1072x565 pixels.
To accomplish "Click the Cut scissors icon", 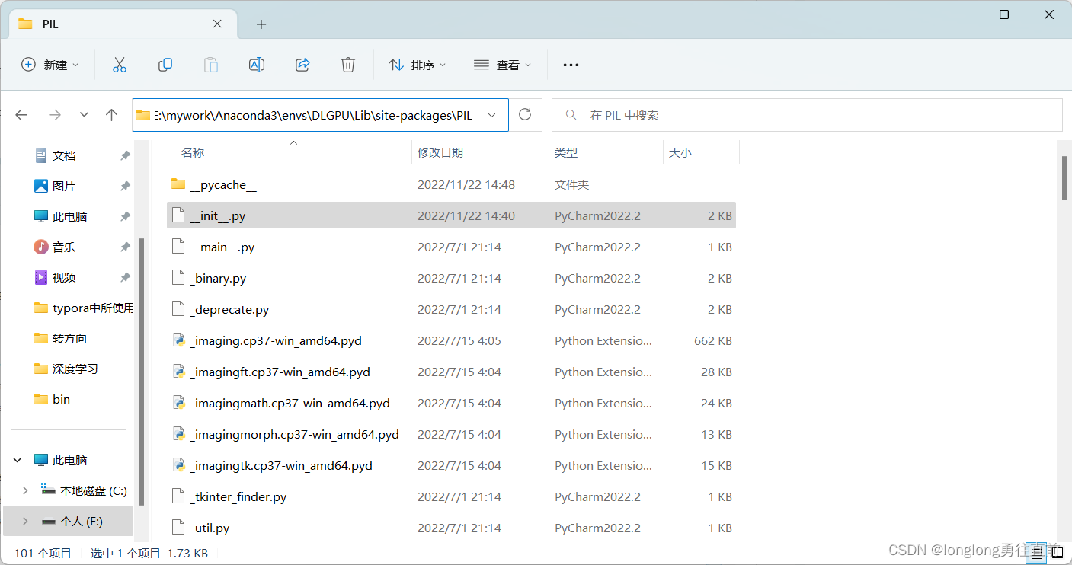I will pos(119,65).
